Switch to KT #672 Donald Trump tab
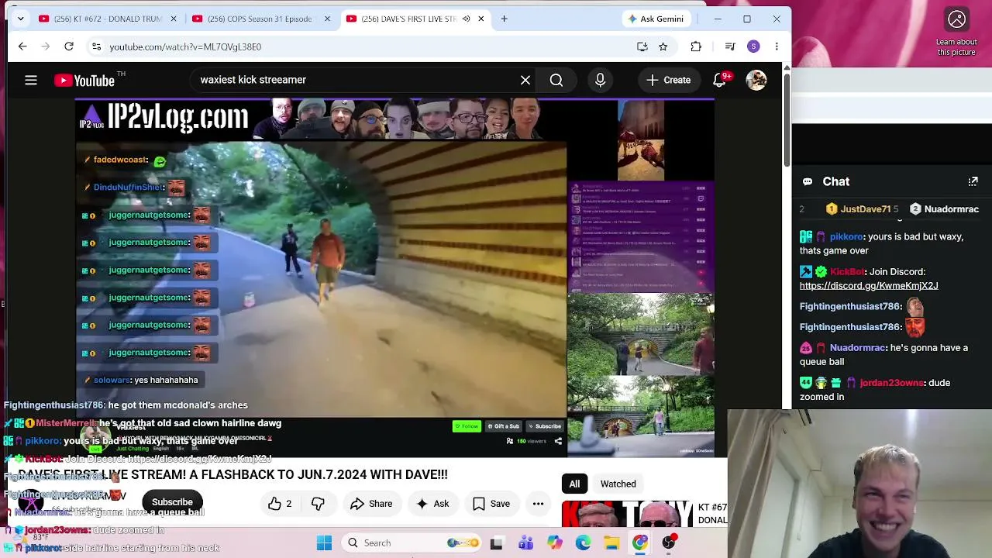 coord(107,19)
